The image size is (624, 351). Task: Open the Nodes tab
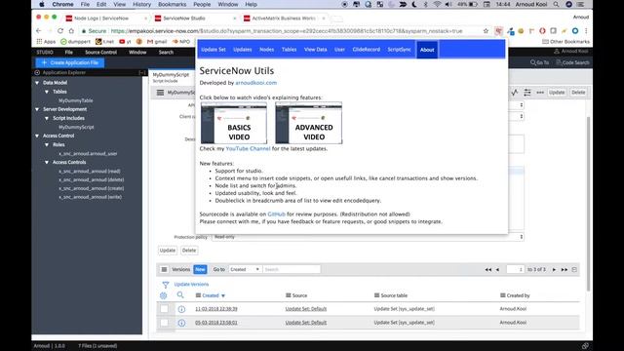click(266, 50)
